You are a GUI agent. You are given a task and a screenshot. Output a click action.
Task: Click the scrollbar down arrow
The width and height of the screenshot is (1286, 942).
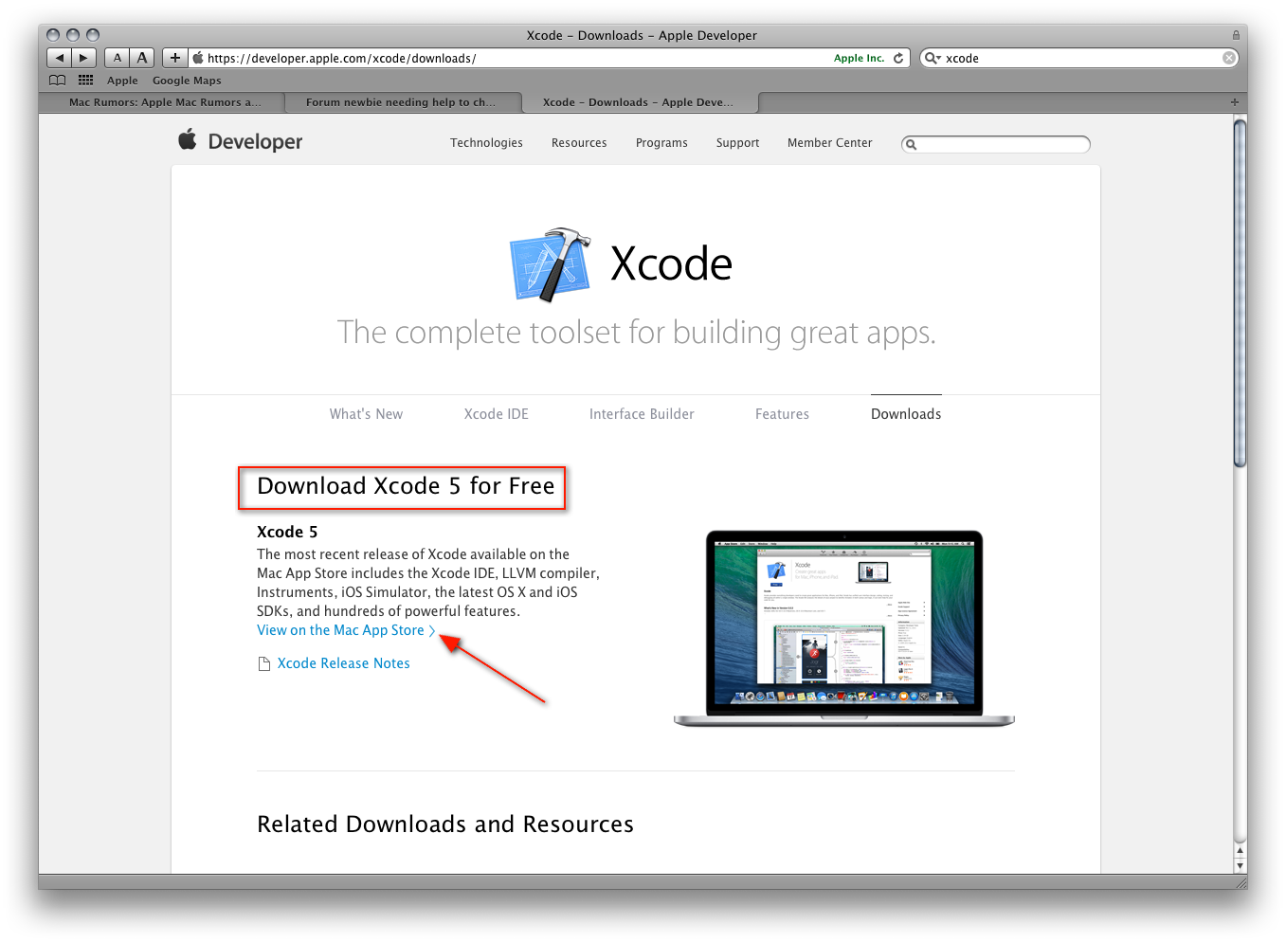[x=1240, y=865]
